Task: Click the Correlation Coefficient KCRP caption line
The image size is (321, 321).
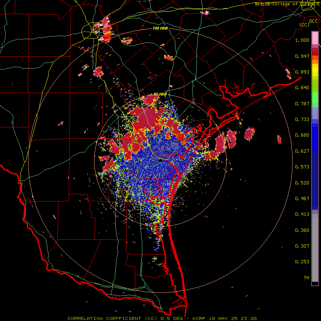Action: 162,319
